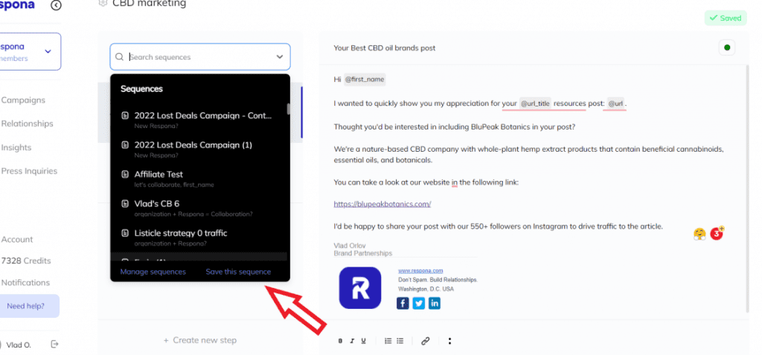Click the magnifier icon in Search sequences
Screen dimensions: 762x355
(x=119, y=57)
